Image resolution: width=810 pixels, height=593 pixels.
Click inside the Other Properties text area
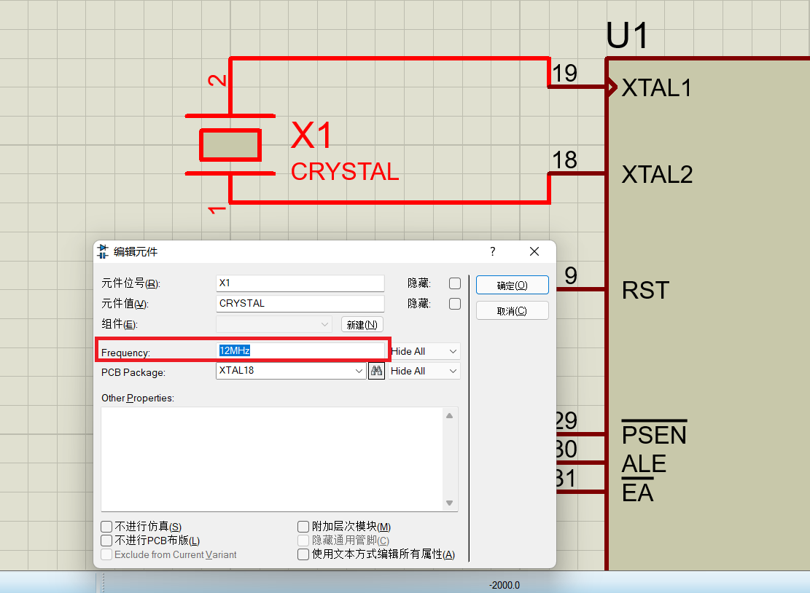(272, 459)
